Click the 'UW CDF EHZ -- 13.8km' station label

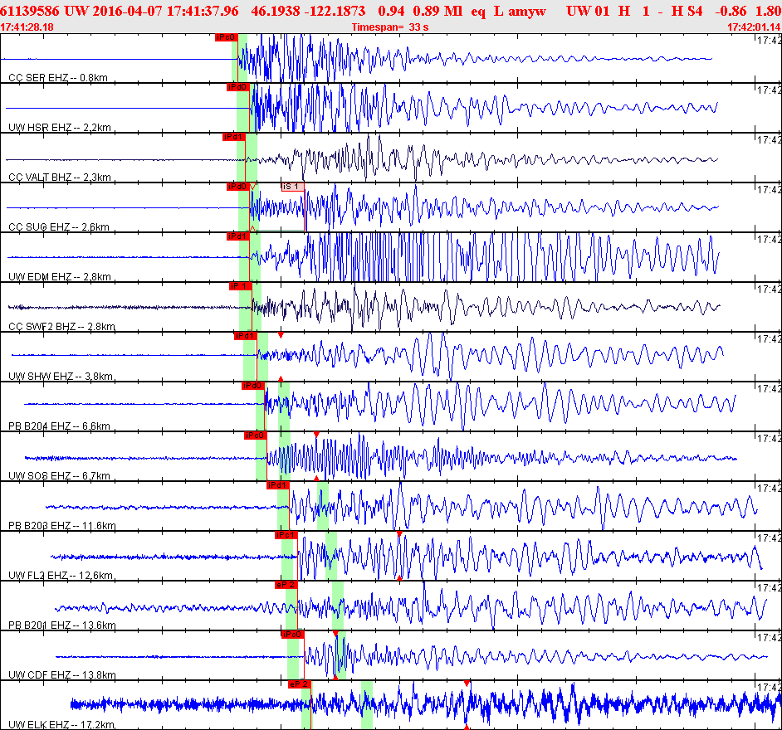(x=62, y=676)
